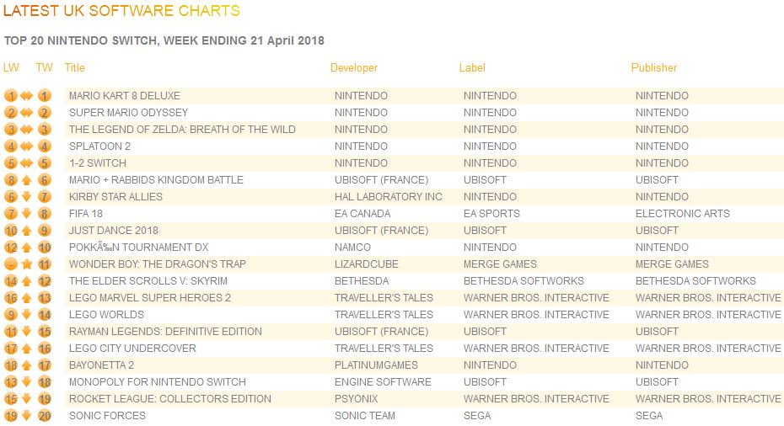Click the down arrow icon beside LEGO Worlds

(27, 315)
